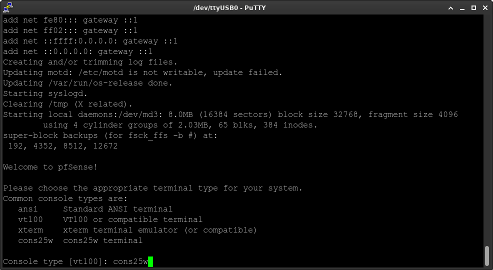The width and height of the screenshot is (493, 270).
Task: Click 'Creating and/or trimming log files.' line
Action: (x=90, y=62)
